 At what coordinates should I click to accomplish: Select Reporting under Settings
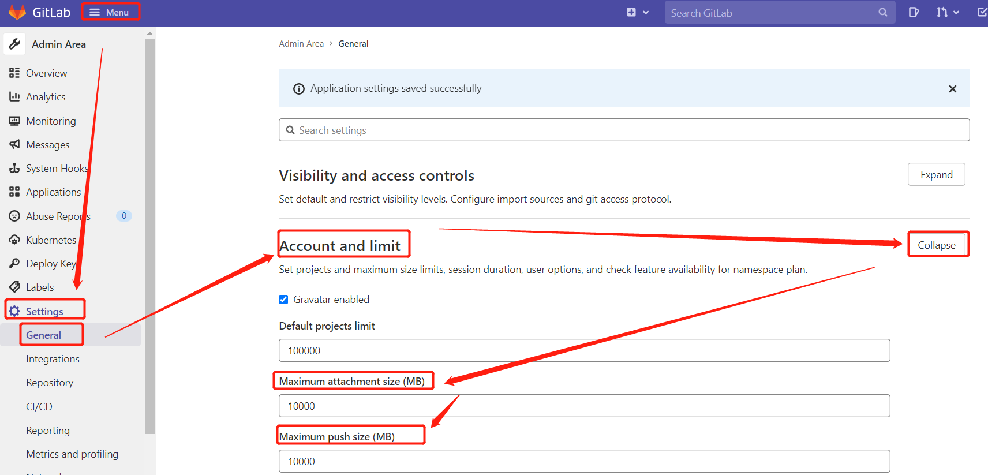(48, 431)
